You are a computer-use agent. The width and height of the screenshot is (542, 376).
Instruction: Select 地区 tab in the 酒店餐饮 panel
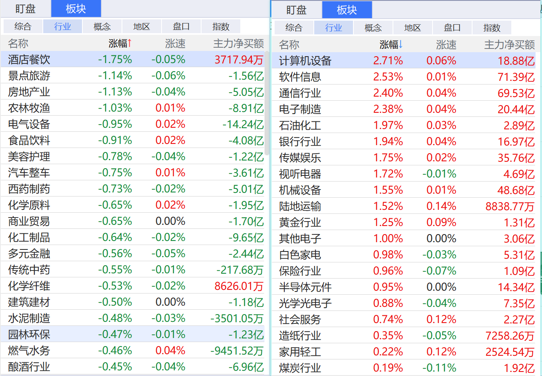click(141, 27)
